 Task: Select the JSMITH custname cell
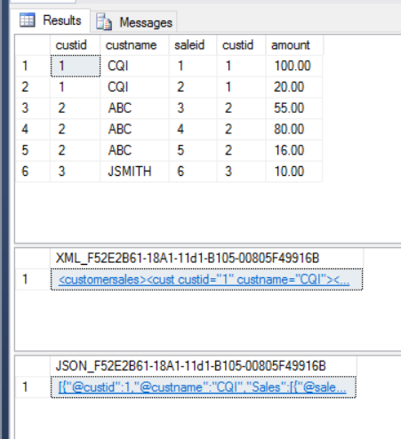(135, 172)
